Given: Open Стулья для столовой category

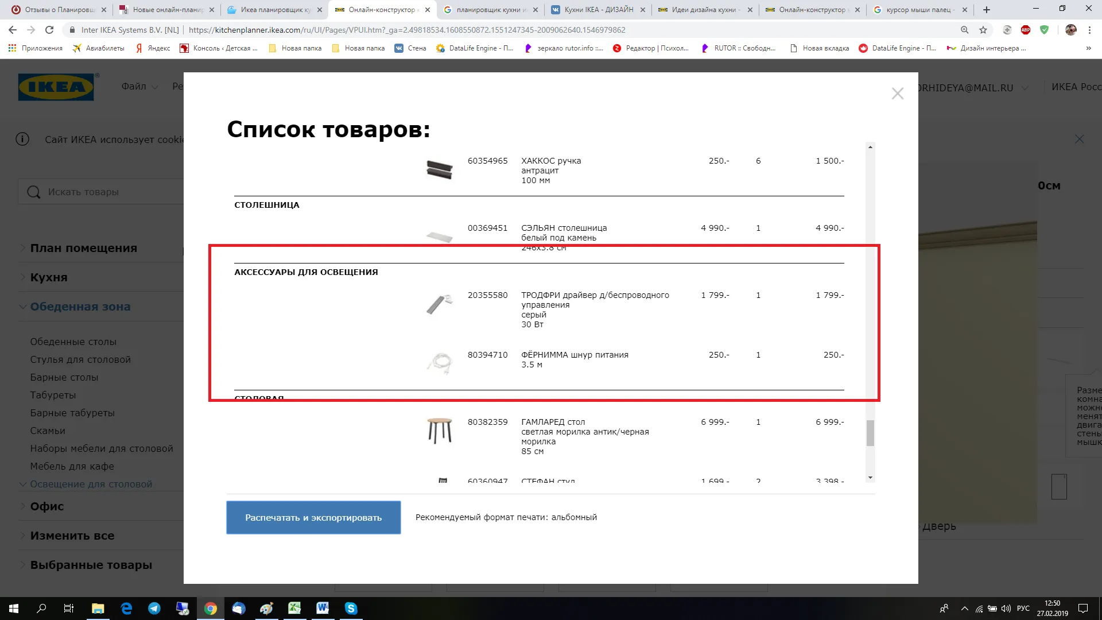Looking at the screenshot, I should 80,359.
